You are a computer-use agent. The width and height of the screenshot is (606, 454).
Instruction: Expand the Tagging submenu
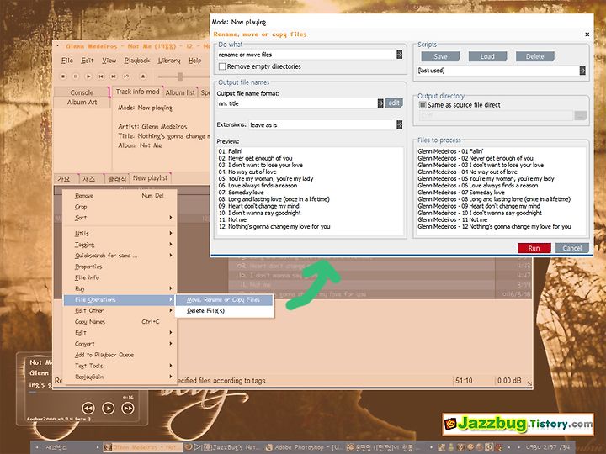pyautogui.click(x=120, y=245)
